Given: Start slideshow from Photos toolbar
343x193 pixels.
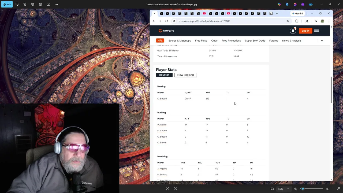Looking at the screenshot, I should pos(48,4).
